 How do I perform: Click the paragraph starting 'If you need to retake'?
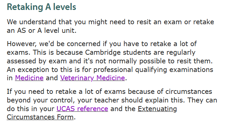click(112, 104)
